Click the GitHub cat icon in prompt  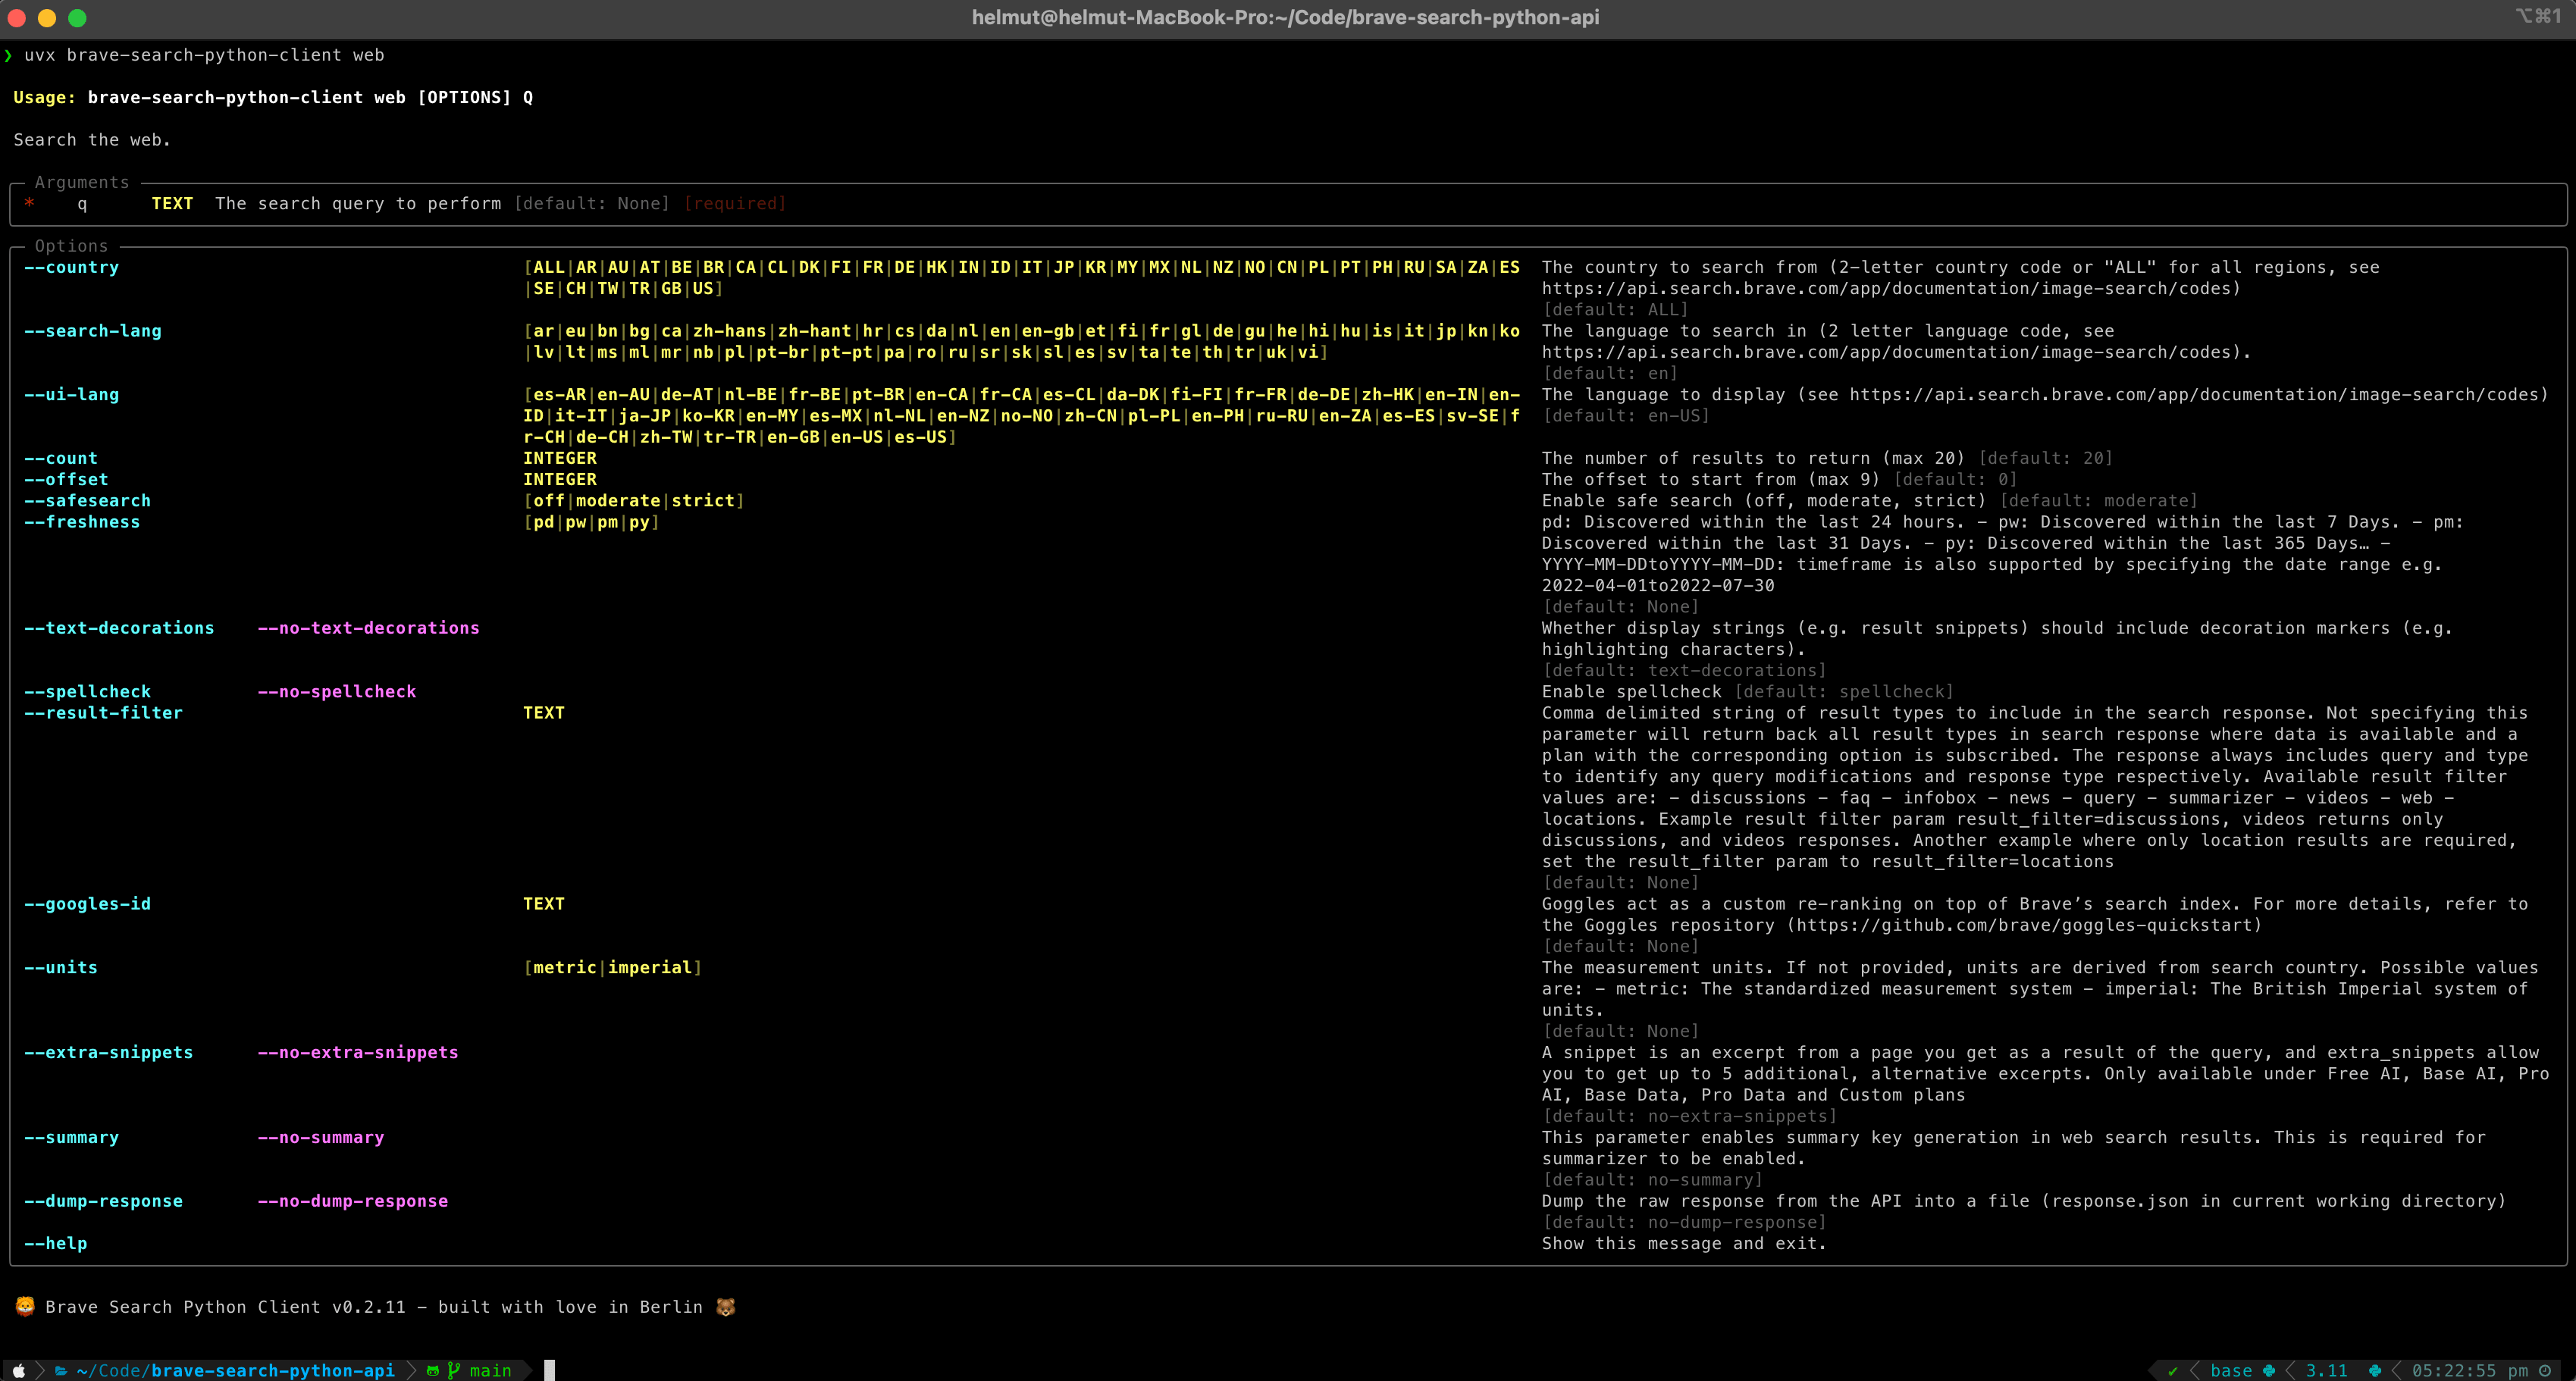(433, 1370)
